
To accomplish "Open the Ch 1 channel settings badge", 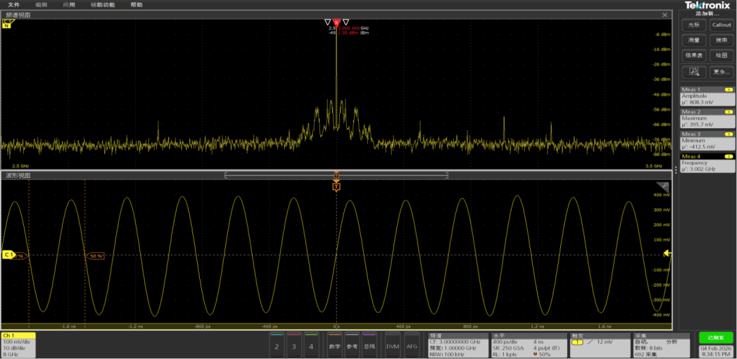I will pyautogui.click(x=19, y=345).
